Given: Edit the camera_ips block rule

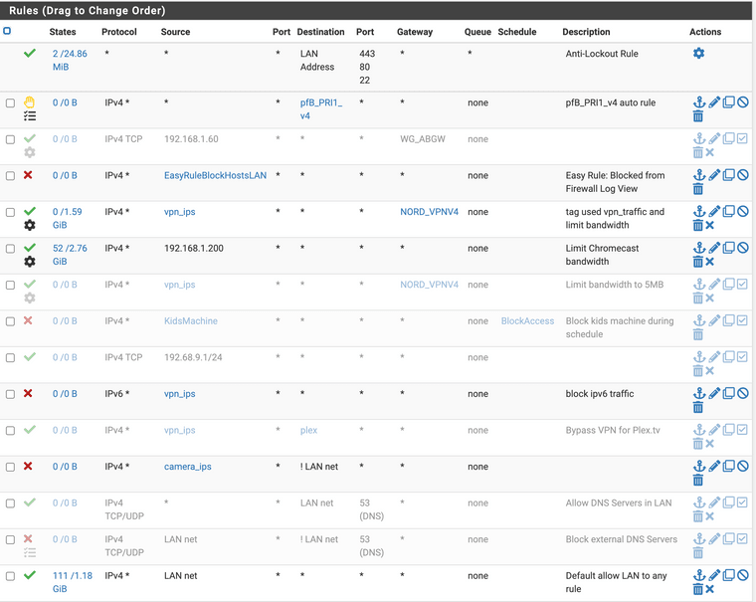Looking at the screenshot, I should click(x=714, y=466).
